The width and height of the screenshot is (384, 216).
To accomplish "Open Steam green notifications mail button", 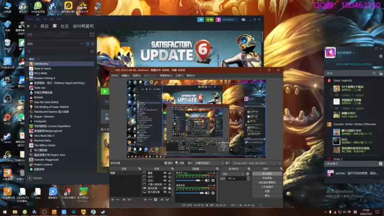I will [210, 20].
